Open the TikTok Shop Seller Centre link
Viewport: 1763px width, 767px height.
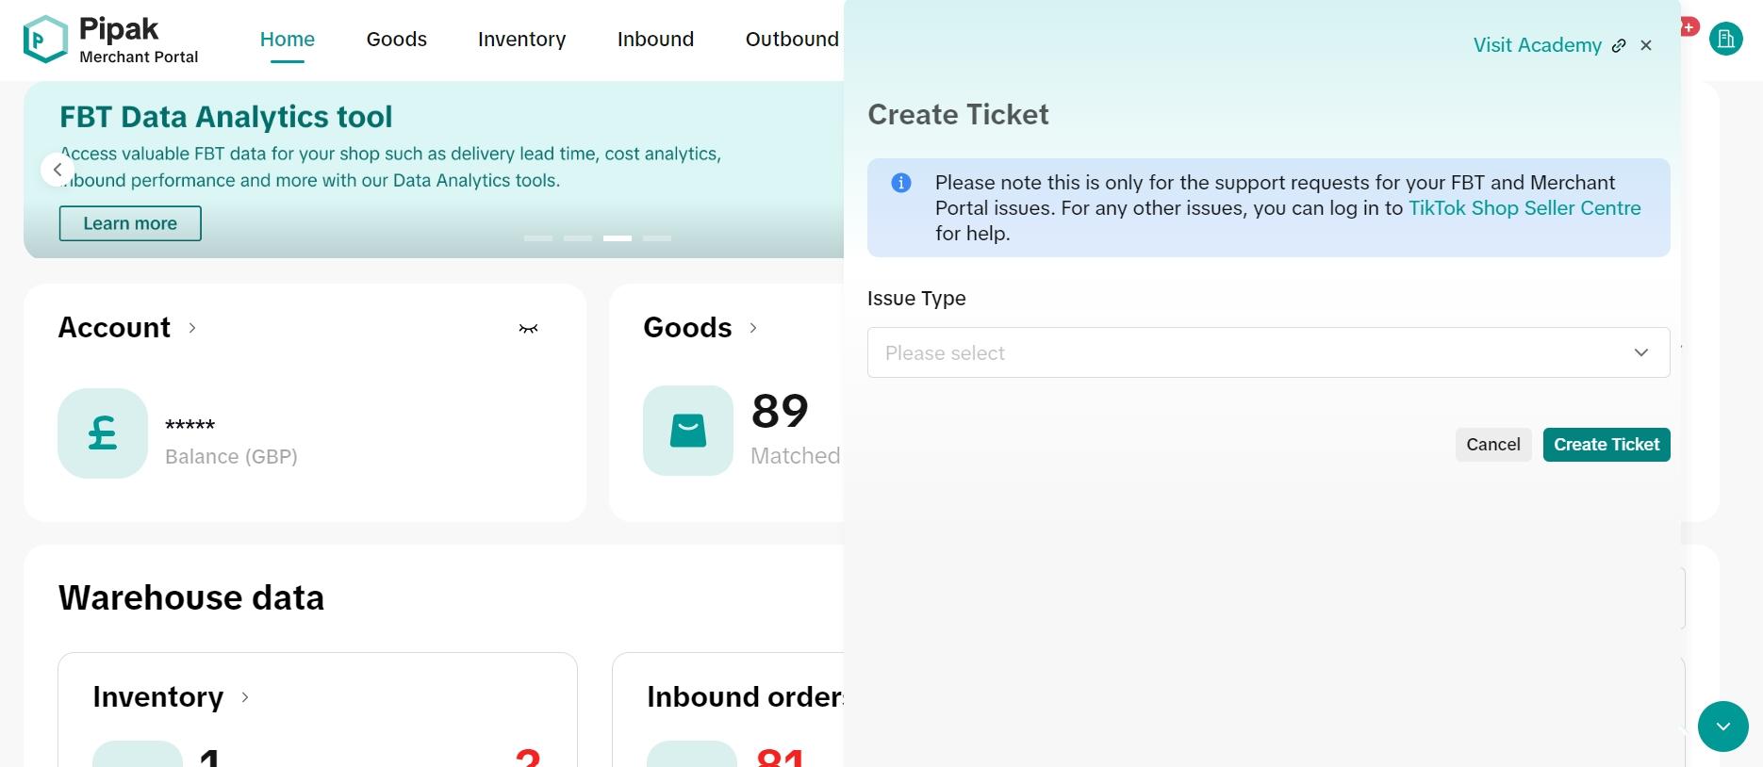(1524, 208)
